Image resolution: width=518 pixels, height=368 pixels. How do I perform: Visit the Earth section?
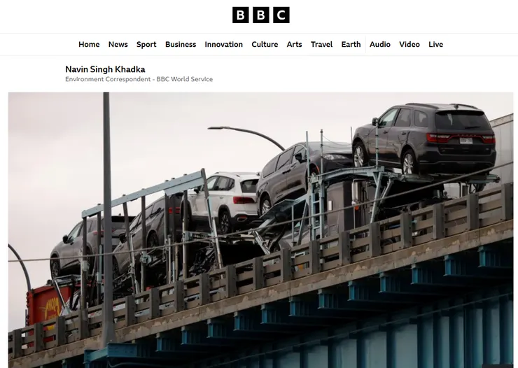pyautogui.click(x=351, y=44)
